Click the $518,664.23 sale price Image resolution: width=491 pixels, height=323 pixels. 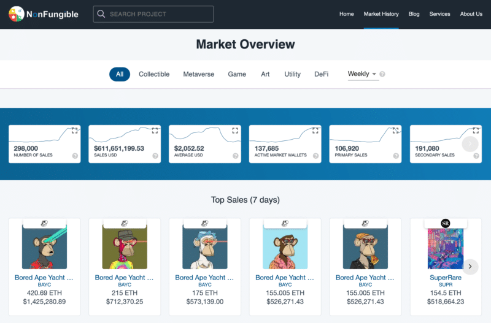[446, 302]
